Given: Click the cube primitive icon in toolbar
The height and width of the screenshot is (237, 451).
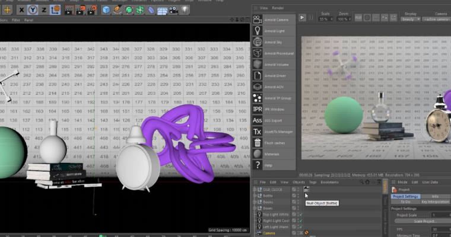Looking at the screenshot, I should coord(106,10).
